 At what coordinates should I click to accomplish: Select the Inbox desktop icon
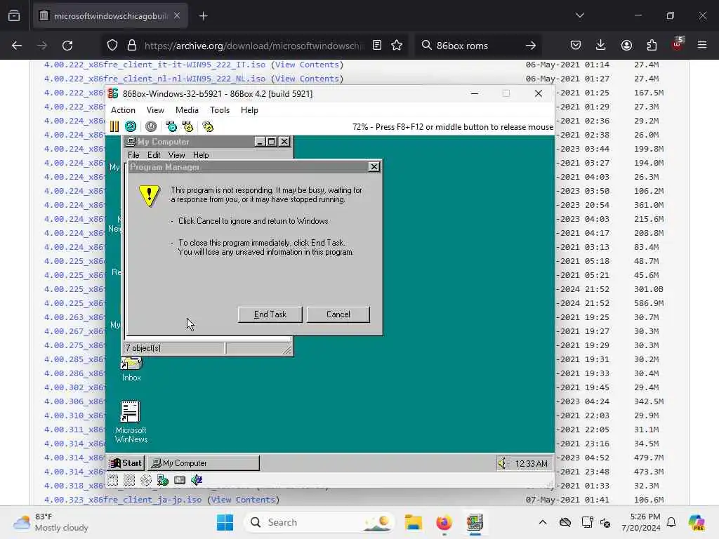pos(131,369)
